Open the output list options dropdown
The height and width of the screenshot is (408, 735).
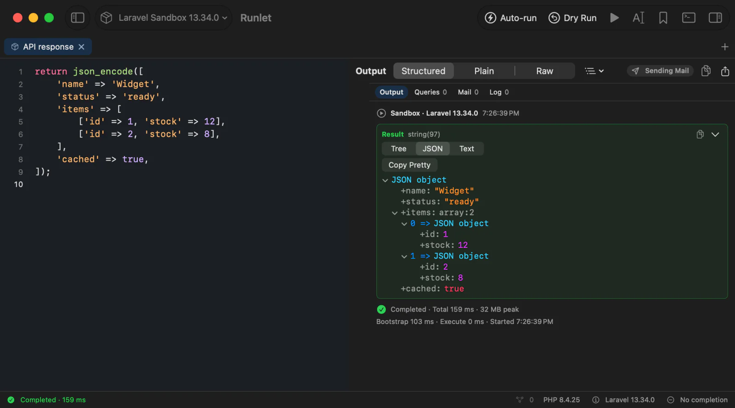594,71
